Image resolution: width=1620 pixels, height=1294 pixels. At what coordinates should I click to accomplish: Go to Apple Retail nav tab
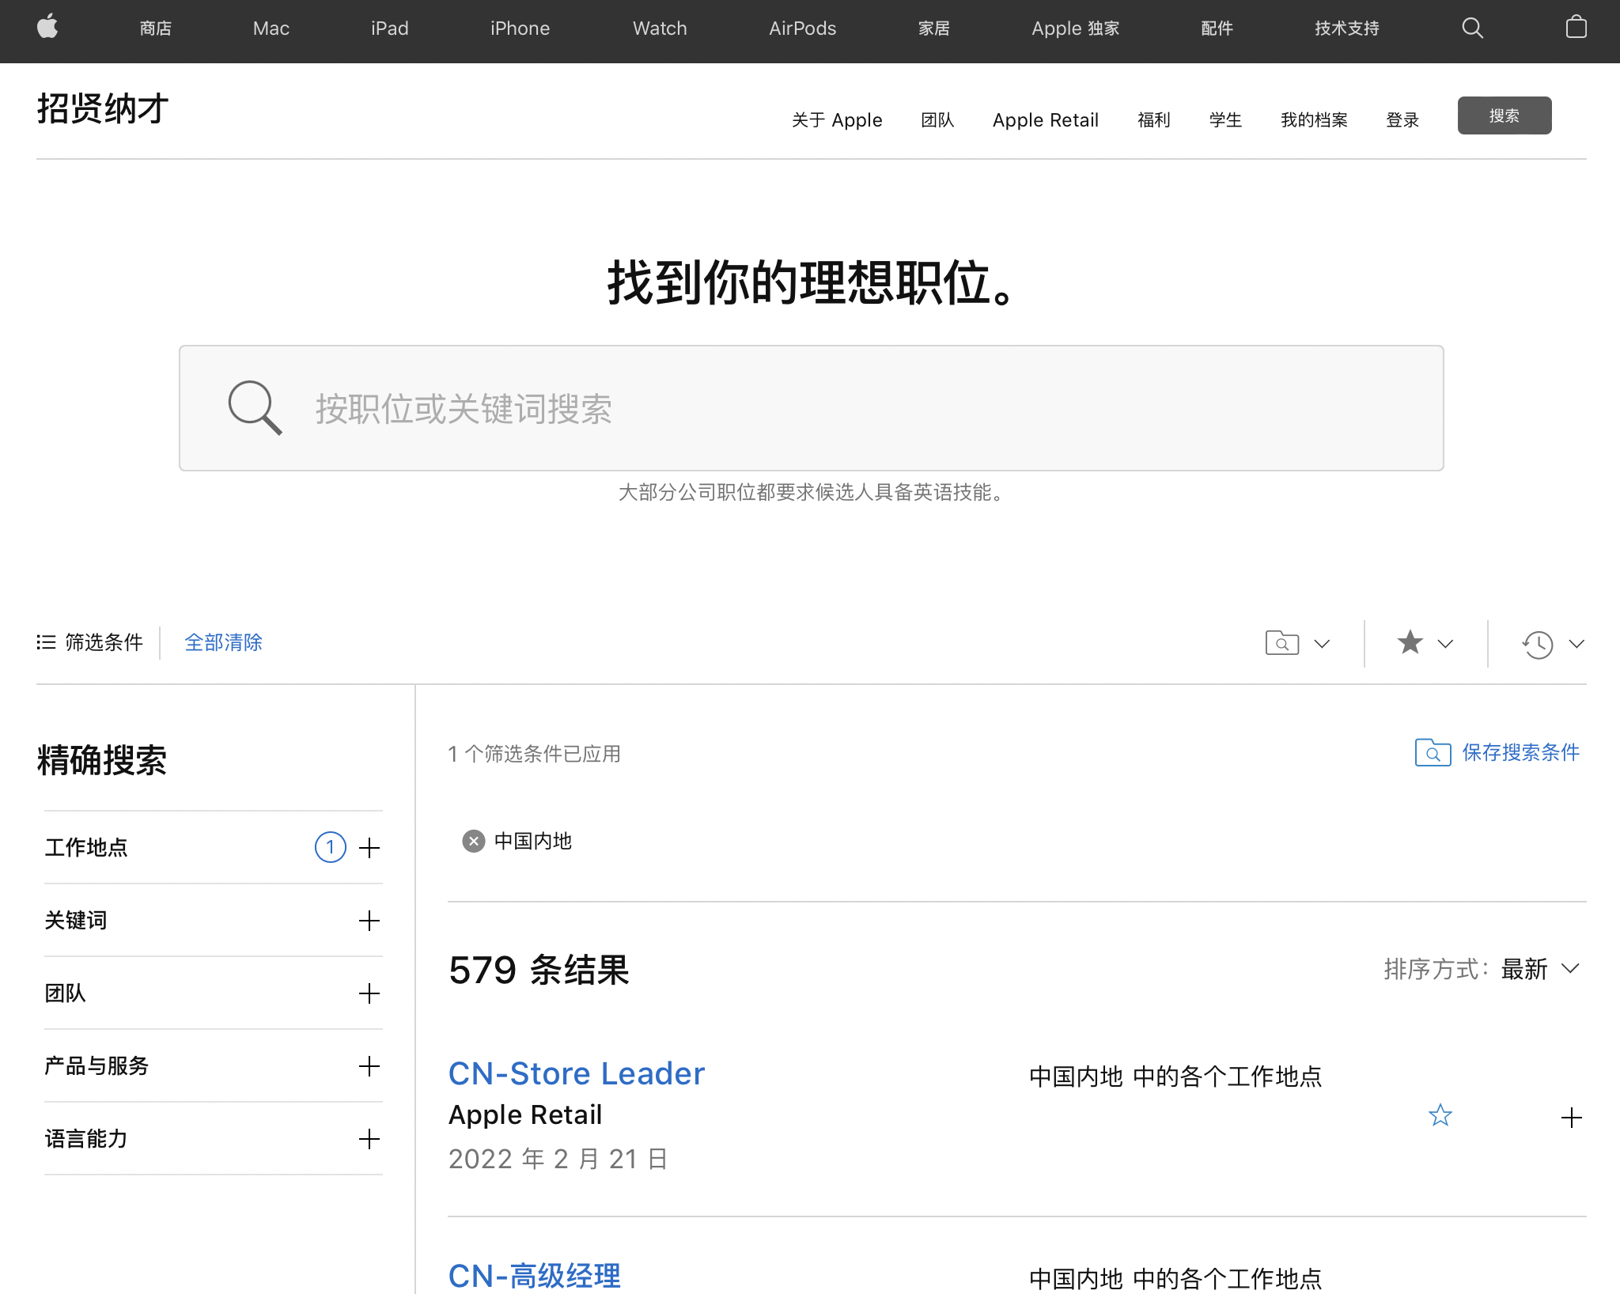[x=1045, y=120]
